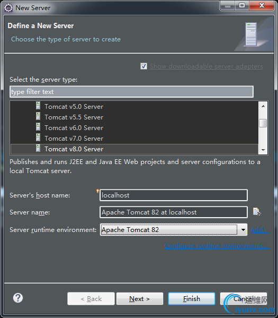Click the Next button
Screen dimensions: 278x318
140,298
